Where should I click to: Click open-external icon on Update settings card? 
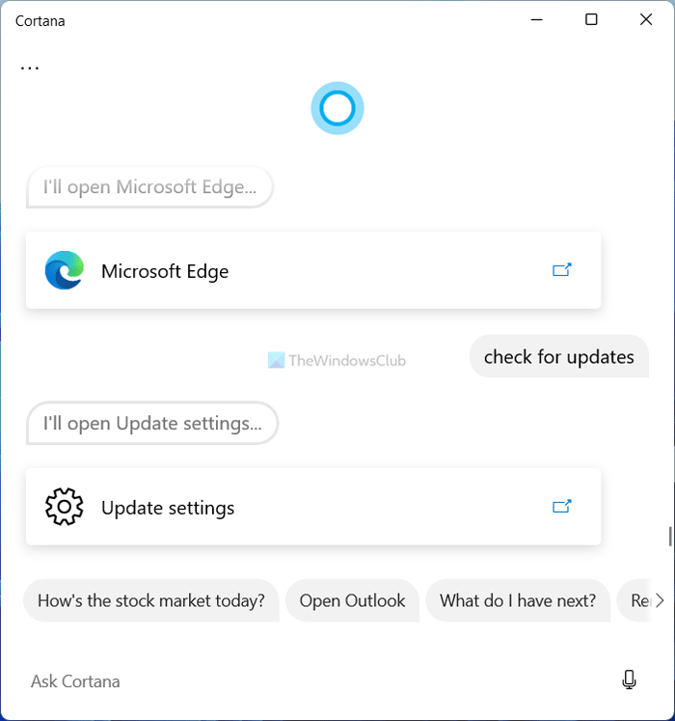point(562,506)
